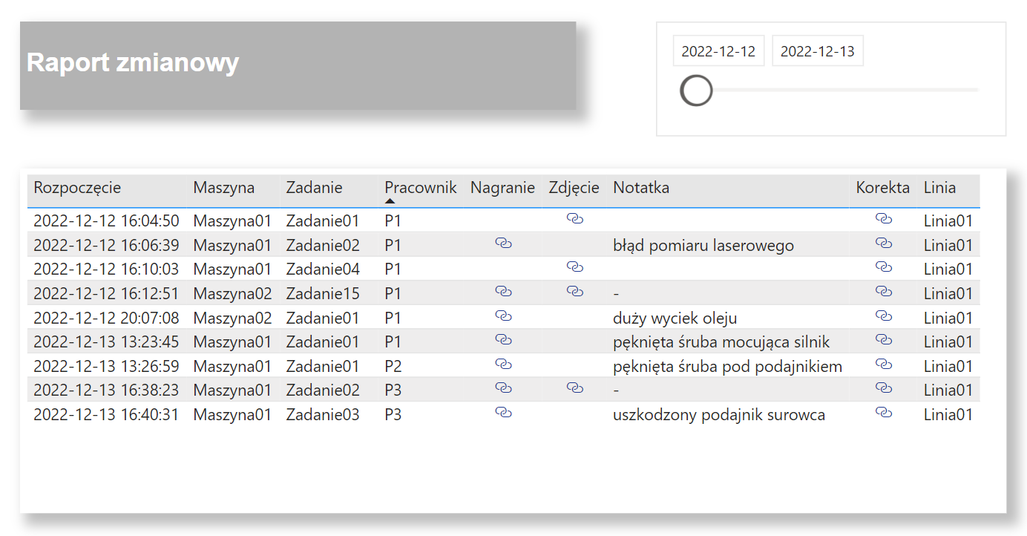The height and width of the screenshot is (536, 1027).
Task: Click the sort arrow under Pracownik
Action: 390,200
